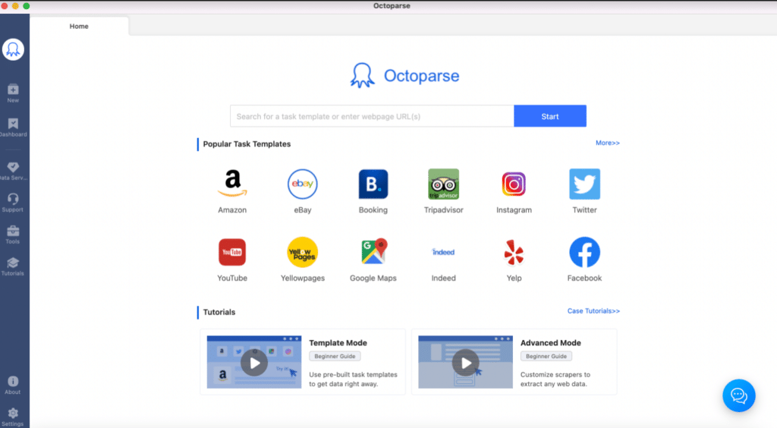Open Data Services in the sidebar
This screenshot has width=777, height=428.
(13, 168)
